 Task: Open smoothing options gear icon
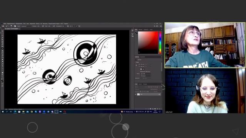(x=68, y=26)
